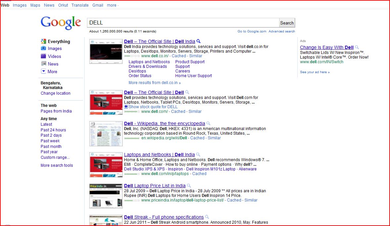Open Images in the top navigation
Image resolution: width=390 pixels, height=226 pixels.
[20, 5]
